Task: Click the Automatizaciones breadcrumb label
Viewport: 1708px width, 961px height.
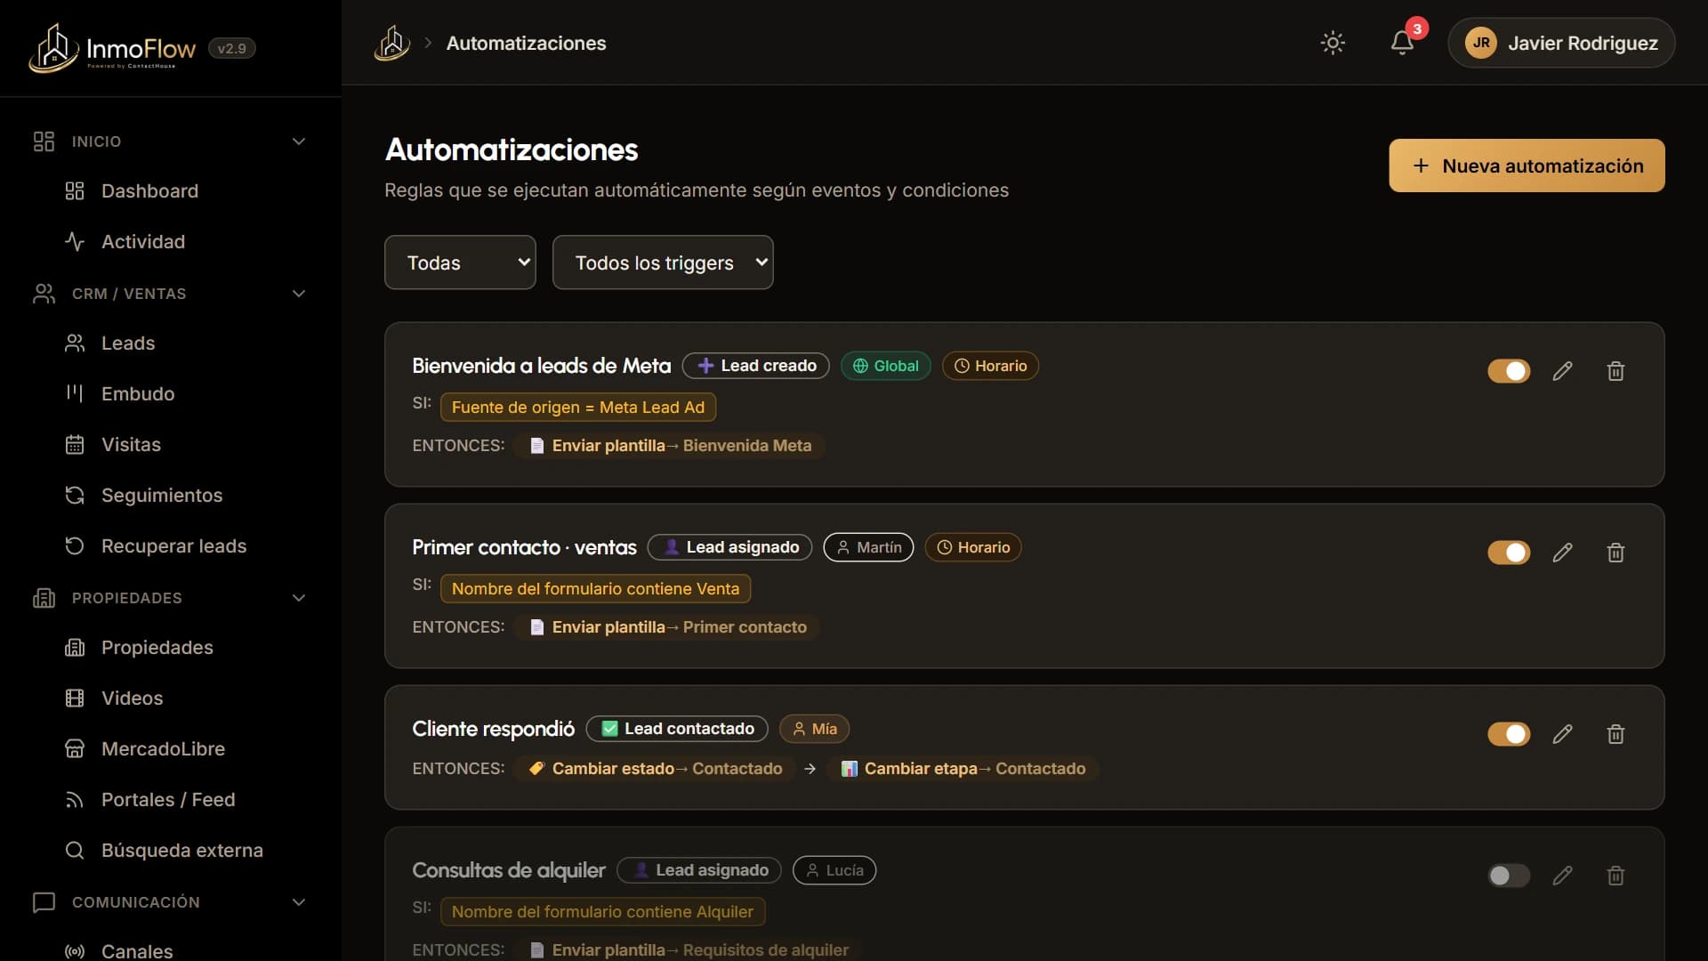Action: coord(526,43)
